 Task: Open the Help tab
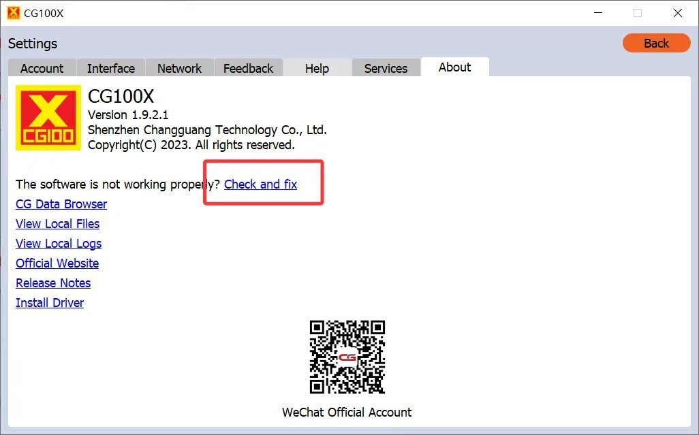317,68
